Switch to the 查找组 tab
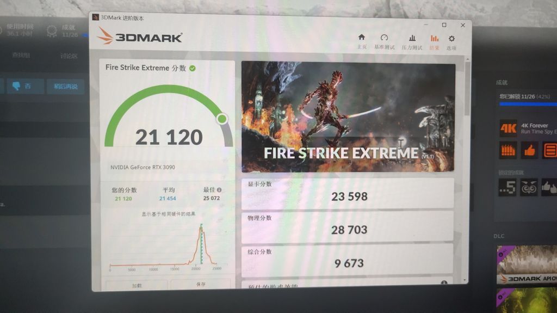557x313 pixels. point(21,55)
